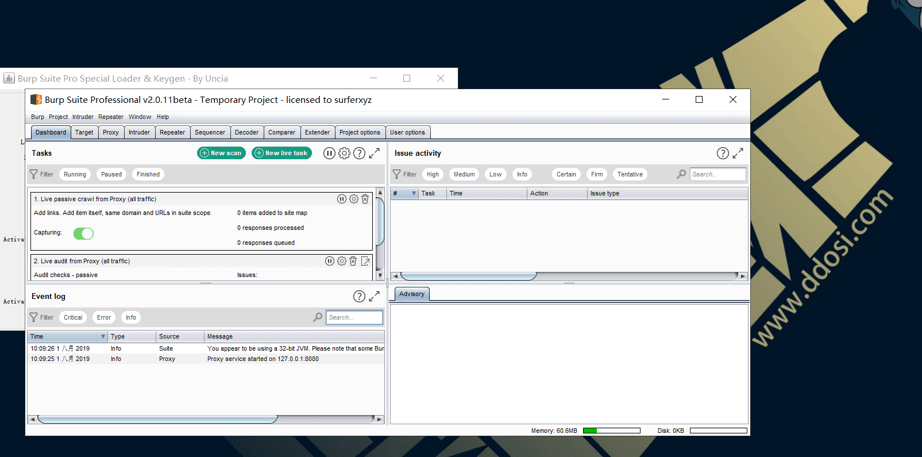Switch to the Comparer tab
The width and height of the screenshot is (922, 457).
[x=282, y=132]
